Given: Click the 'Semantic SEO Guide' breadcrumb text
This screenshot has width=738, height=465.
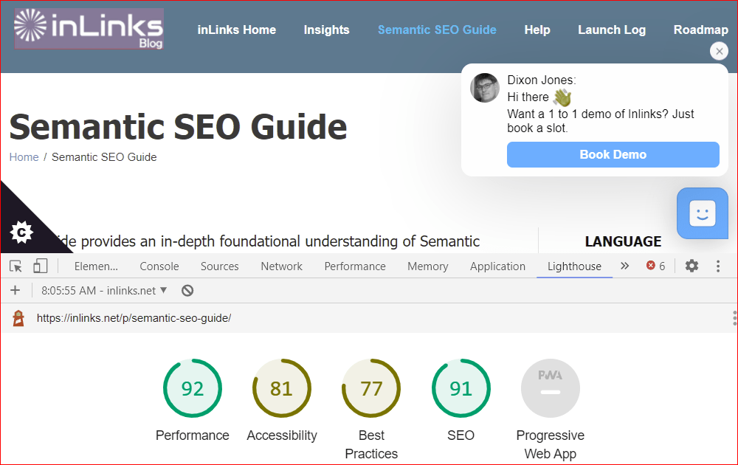Looking at the screenshot, I should pos(104,157).
